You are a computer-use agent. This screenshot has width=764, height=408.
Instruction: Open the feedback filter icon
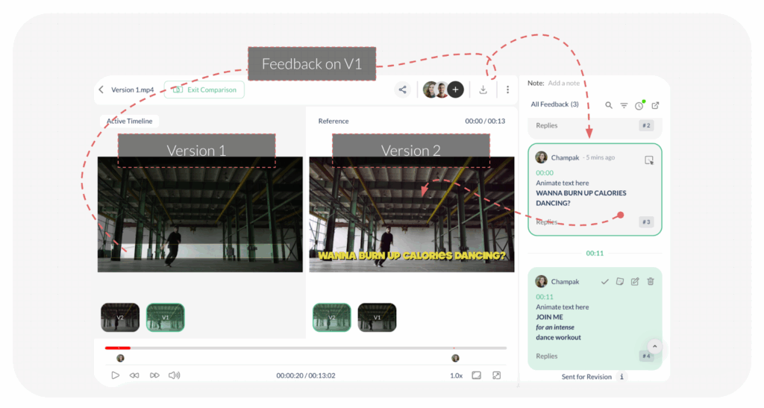coord(624,105)
